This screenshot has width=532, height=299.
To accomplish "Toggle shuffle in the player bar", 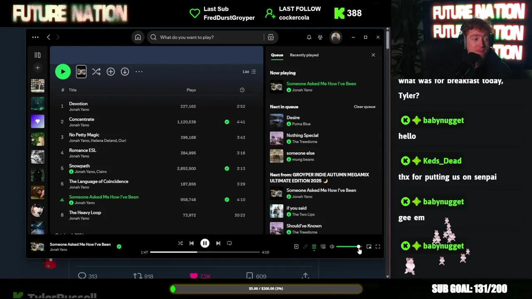I will (x=180, y=243).
